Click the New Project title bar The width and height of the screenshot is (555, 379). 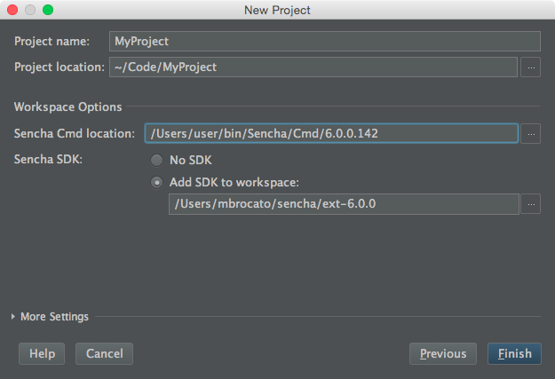(277, 11)
